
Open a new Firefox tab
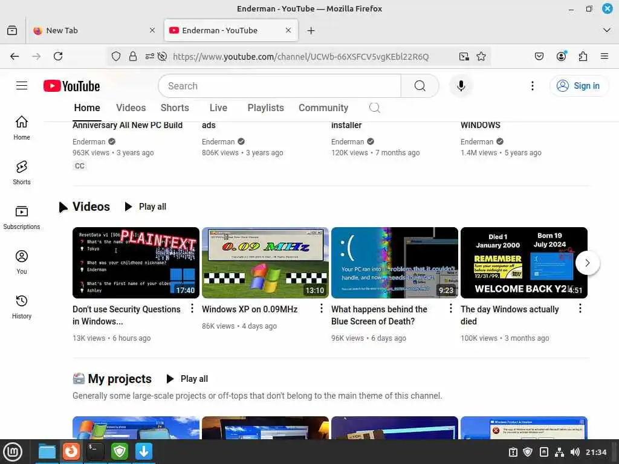(x=311, y=30)
